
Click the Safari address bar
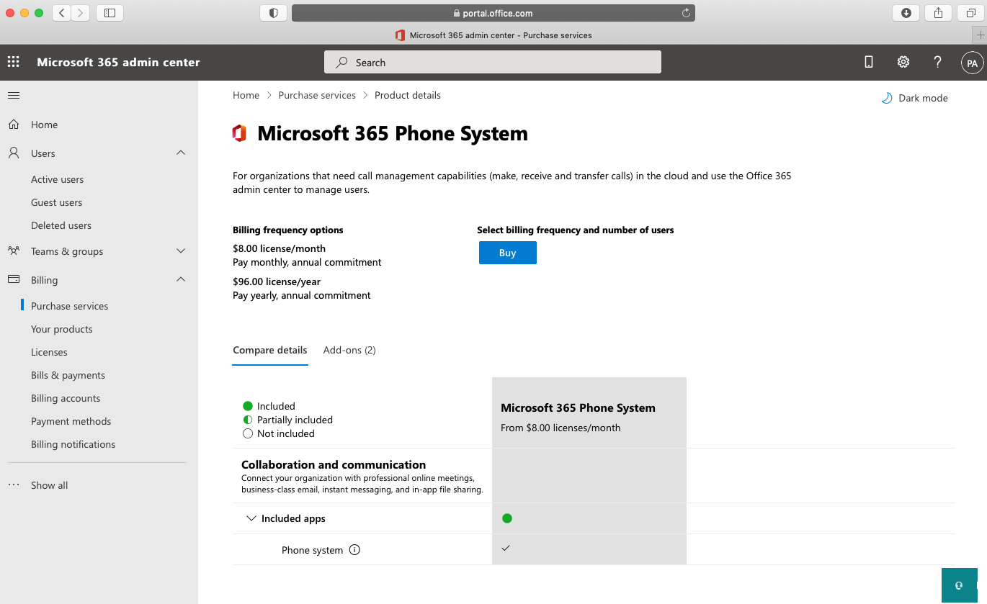pos(493,13)
